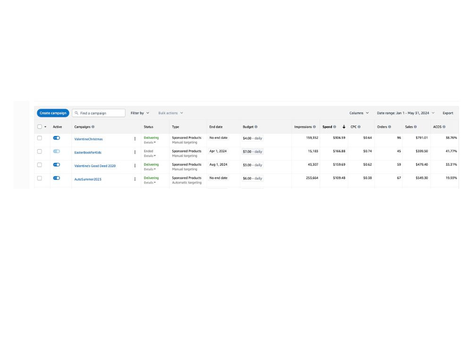Click the Aug 1, 2024 end date
The width and height of the screenshot is (472, 354).
218,164
